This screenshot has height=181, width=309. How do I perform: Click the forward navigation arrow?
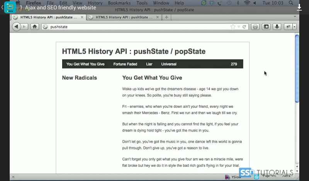[24, 27]
